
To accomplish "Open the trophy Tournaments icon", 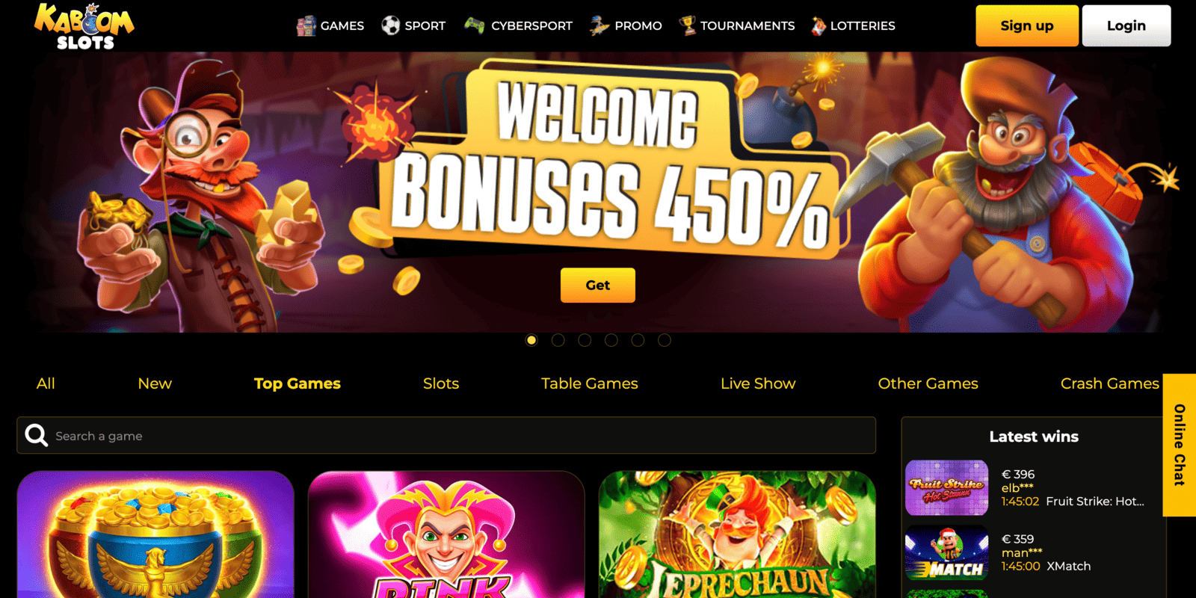I will (x=687, y=26).
